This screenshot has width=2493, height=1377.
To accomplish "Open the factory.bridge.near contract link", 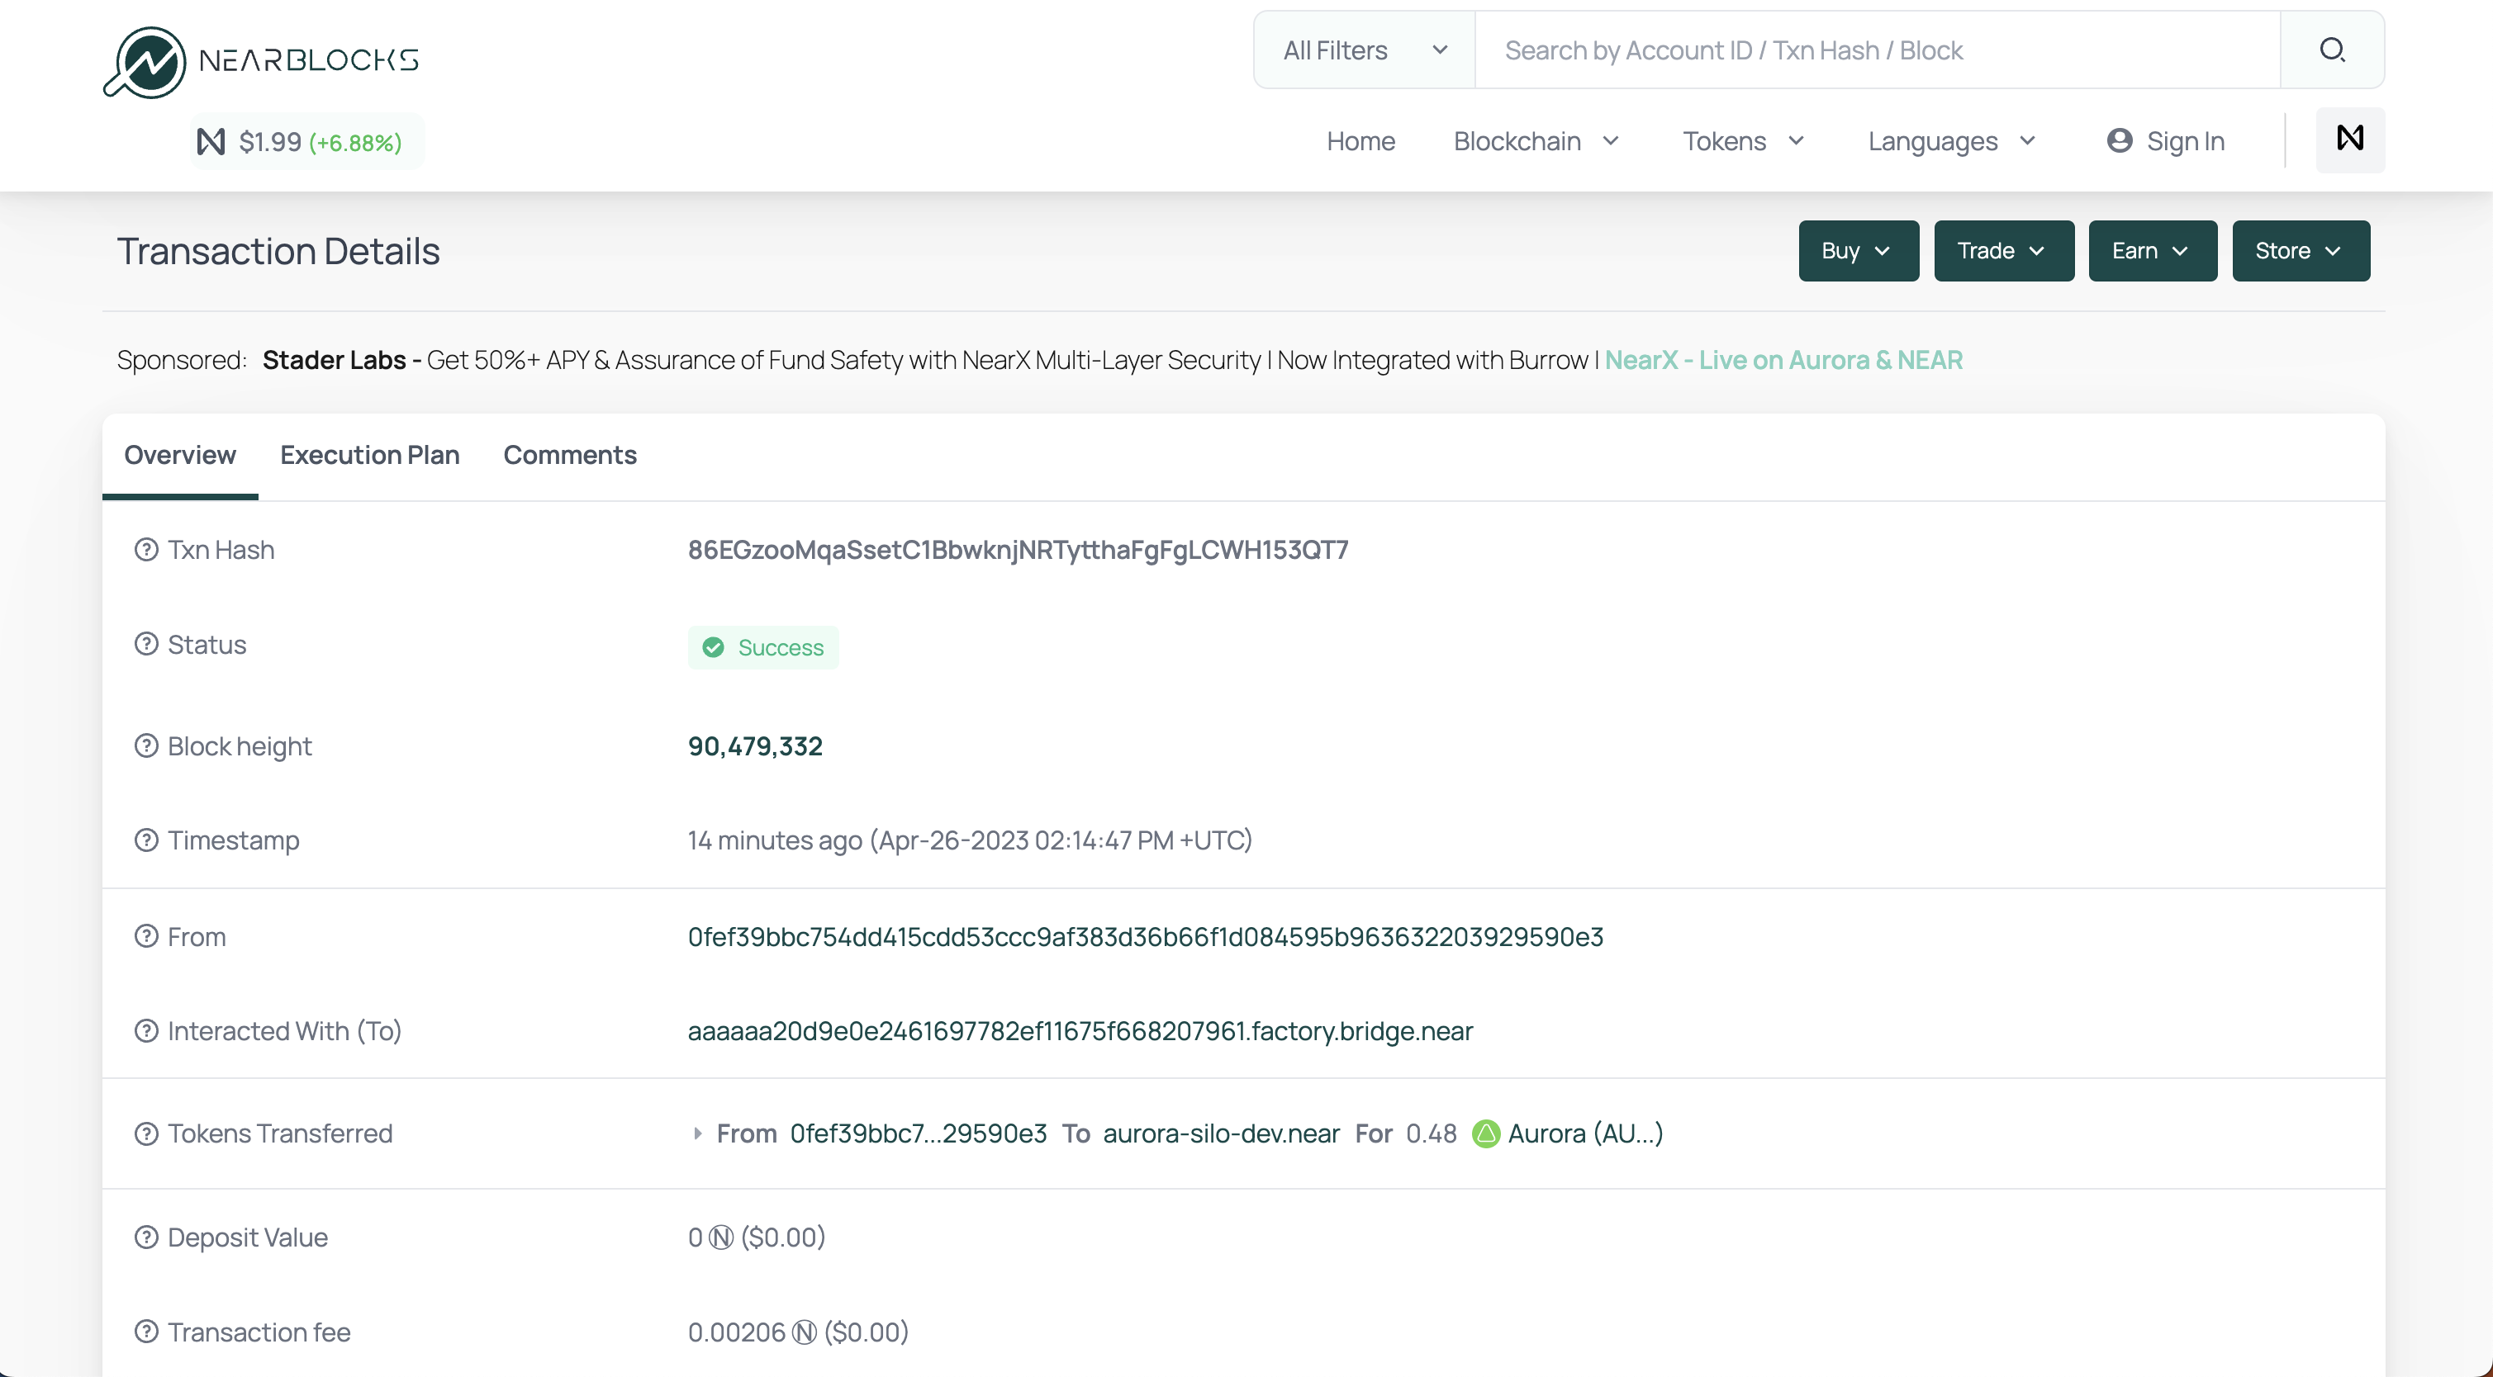I will tap(1080, 1031).
